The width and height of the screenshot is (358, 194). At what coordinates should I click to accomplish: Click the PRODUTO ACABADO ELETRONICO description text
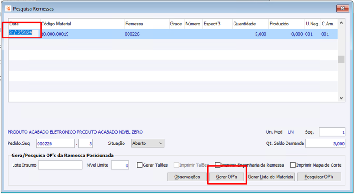(x=75, y=132)
